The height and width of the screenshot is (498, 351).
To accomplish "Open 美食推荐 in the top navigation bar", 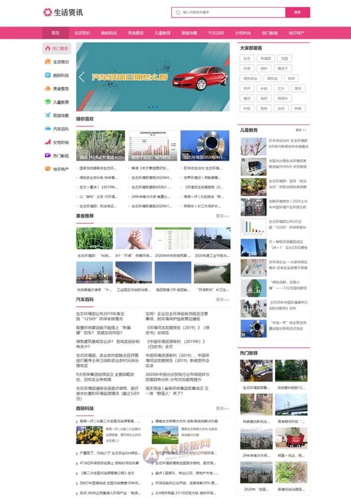I will click(135, 33).
